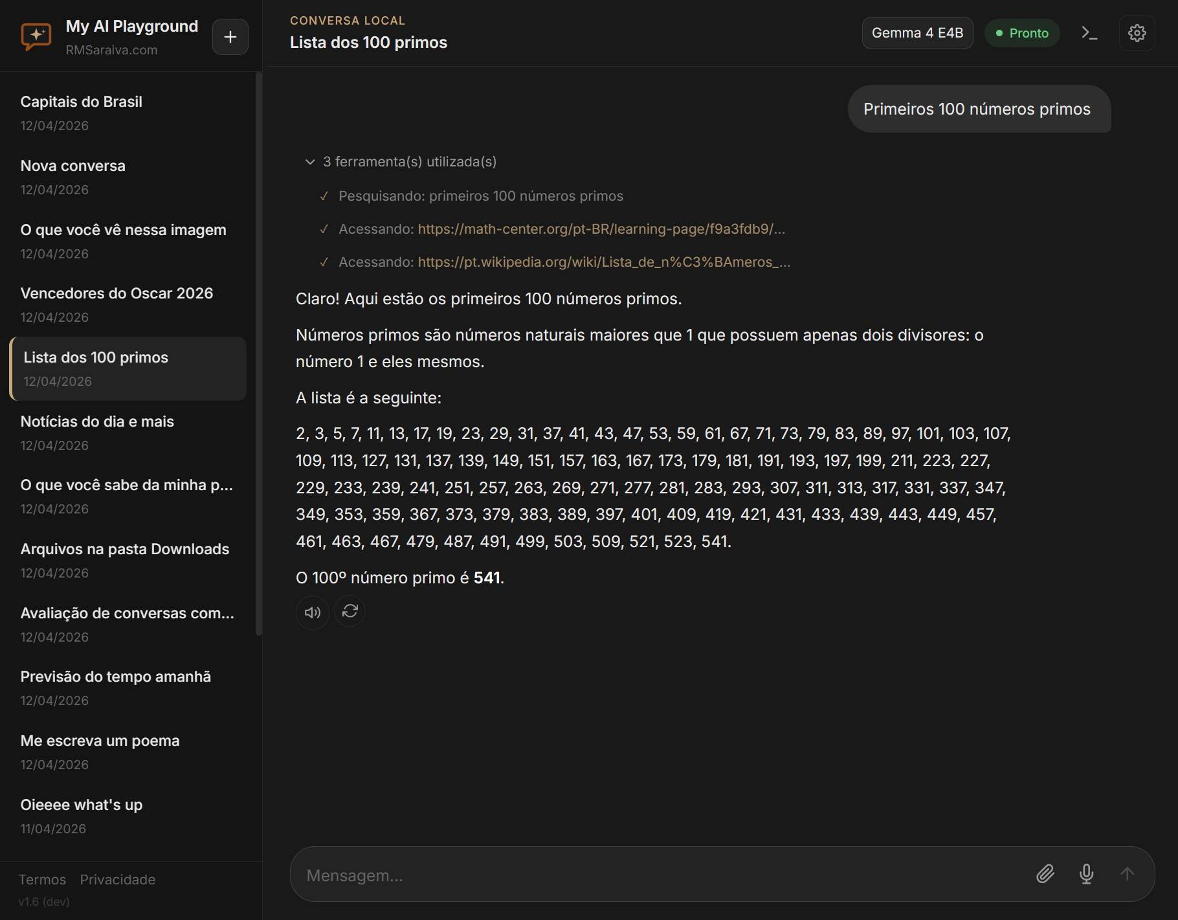Open Arquivos na pasta Downloads conversation
The height and width of the screenshot is (920, 1178).
pos(128,560)
